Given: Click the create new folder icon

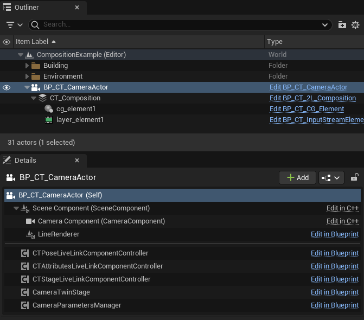Looking at the screenshot, I should (342, 25).
